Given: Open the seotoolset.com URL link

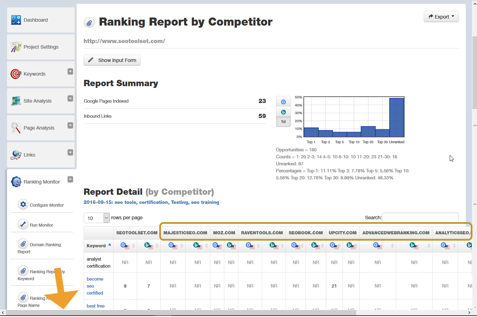Looking at the screenshot, I should click(x=124, y=41).
